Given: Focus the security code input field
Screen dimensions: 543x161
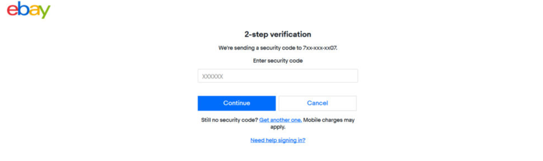Looking at the screenshot, I should pos(278,76).
